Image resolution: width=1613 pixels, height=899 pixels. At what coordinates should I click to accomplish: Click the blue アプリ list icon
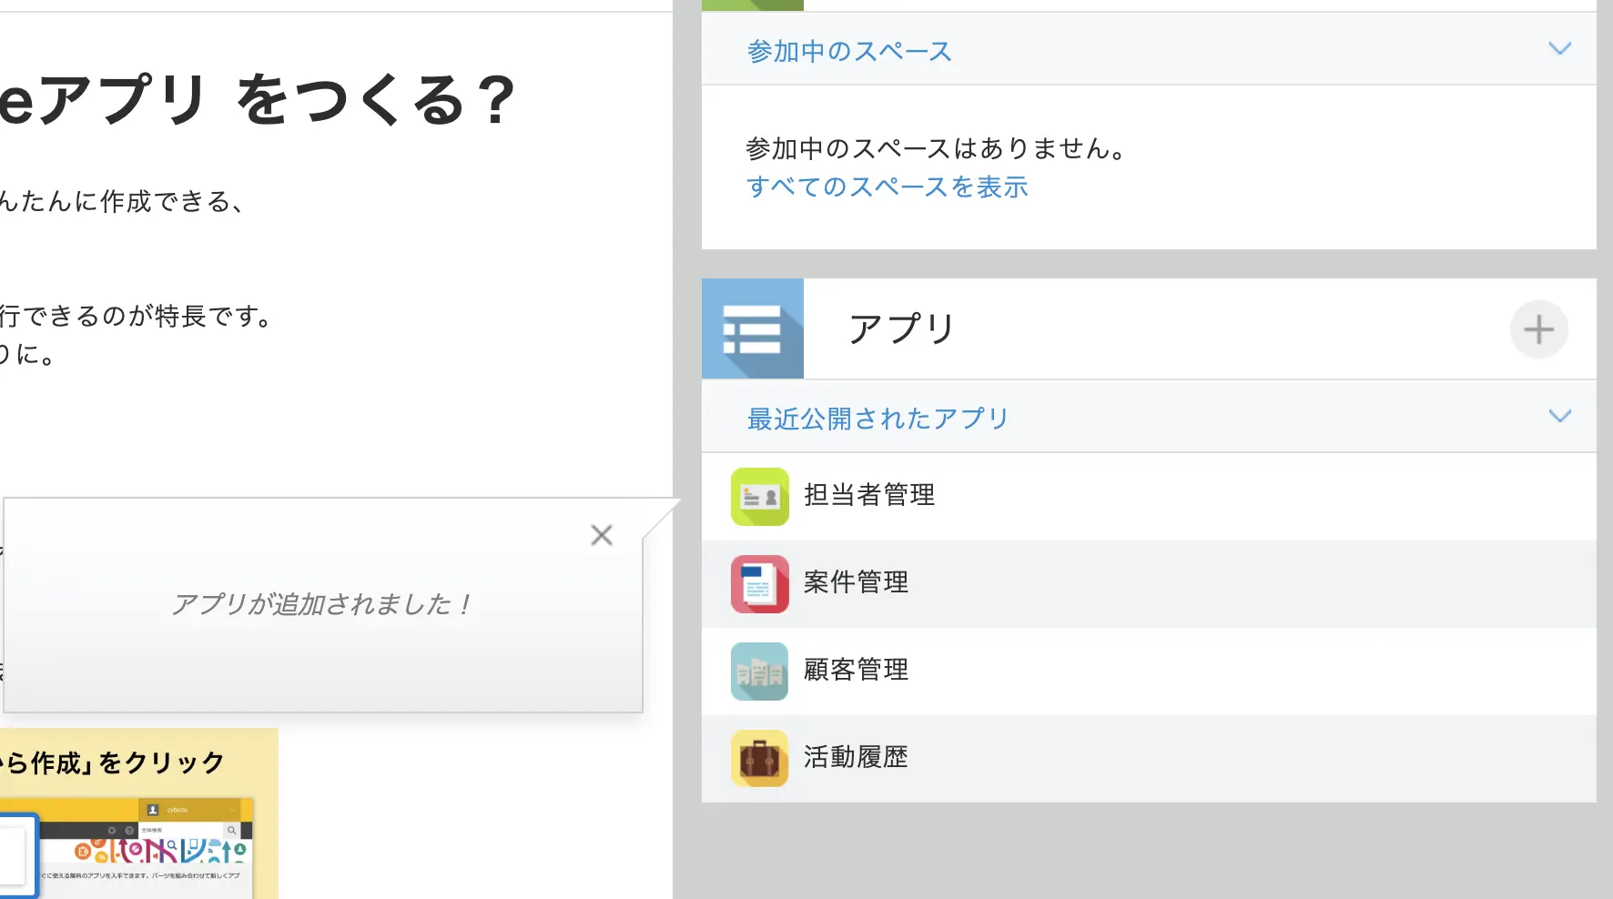(753, 328)
